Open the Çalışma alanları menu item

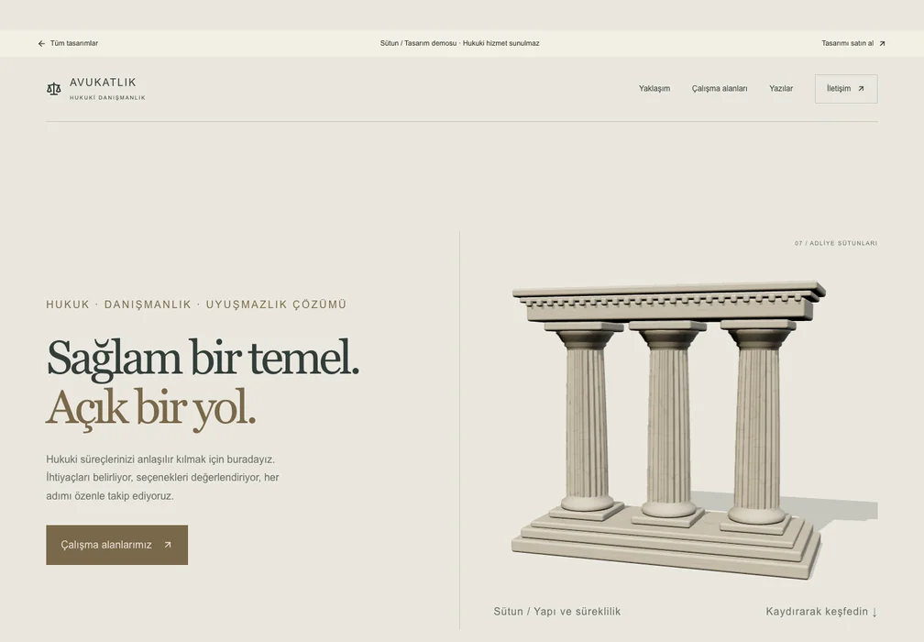pyautogui.click(x=720, y=88)
